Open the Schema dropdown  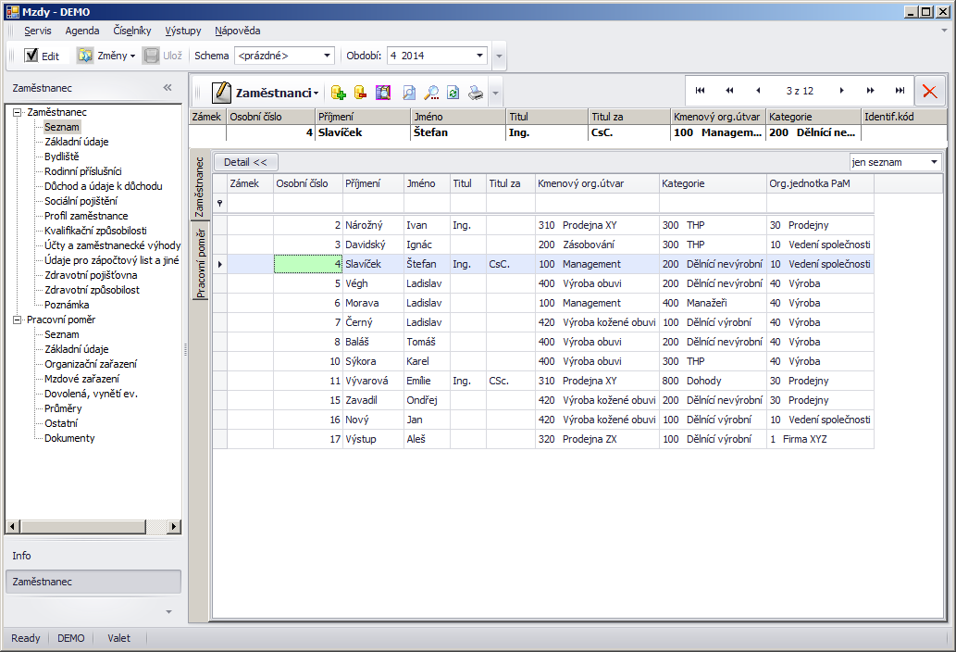click(328, 56)
